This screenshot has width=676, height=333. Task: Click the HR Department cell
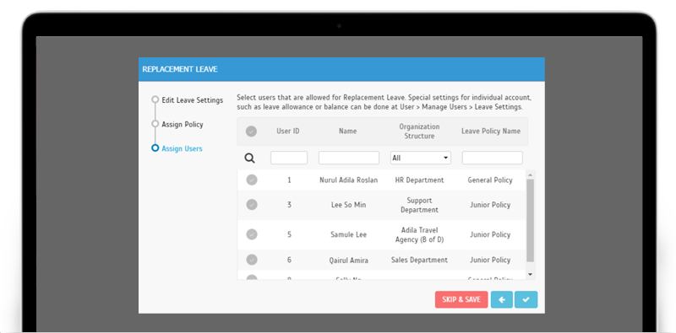pyautogui.click(x=419, y=180)
